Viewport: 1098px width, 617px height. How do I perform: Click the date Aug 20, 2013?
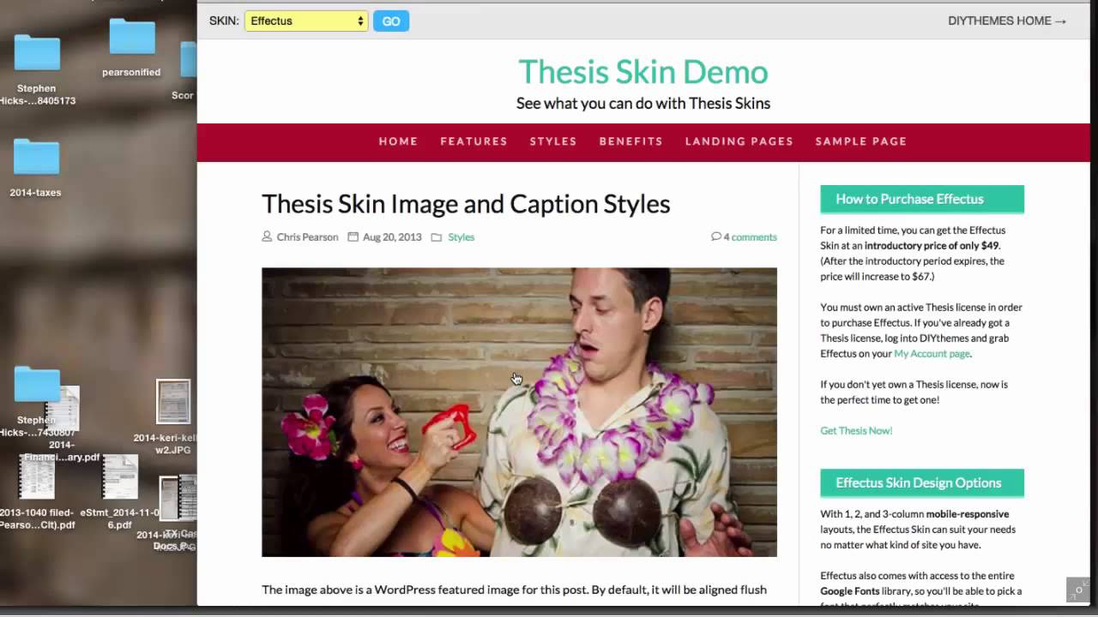[x=392, y=237]
